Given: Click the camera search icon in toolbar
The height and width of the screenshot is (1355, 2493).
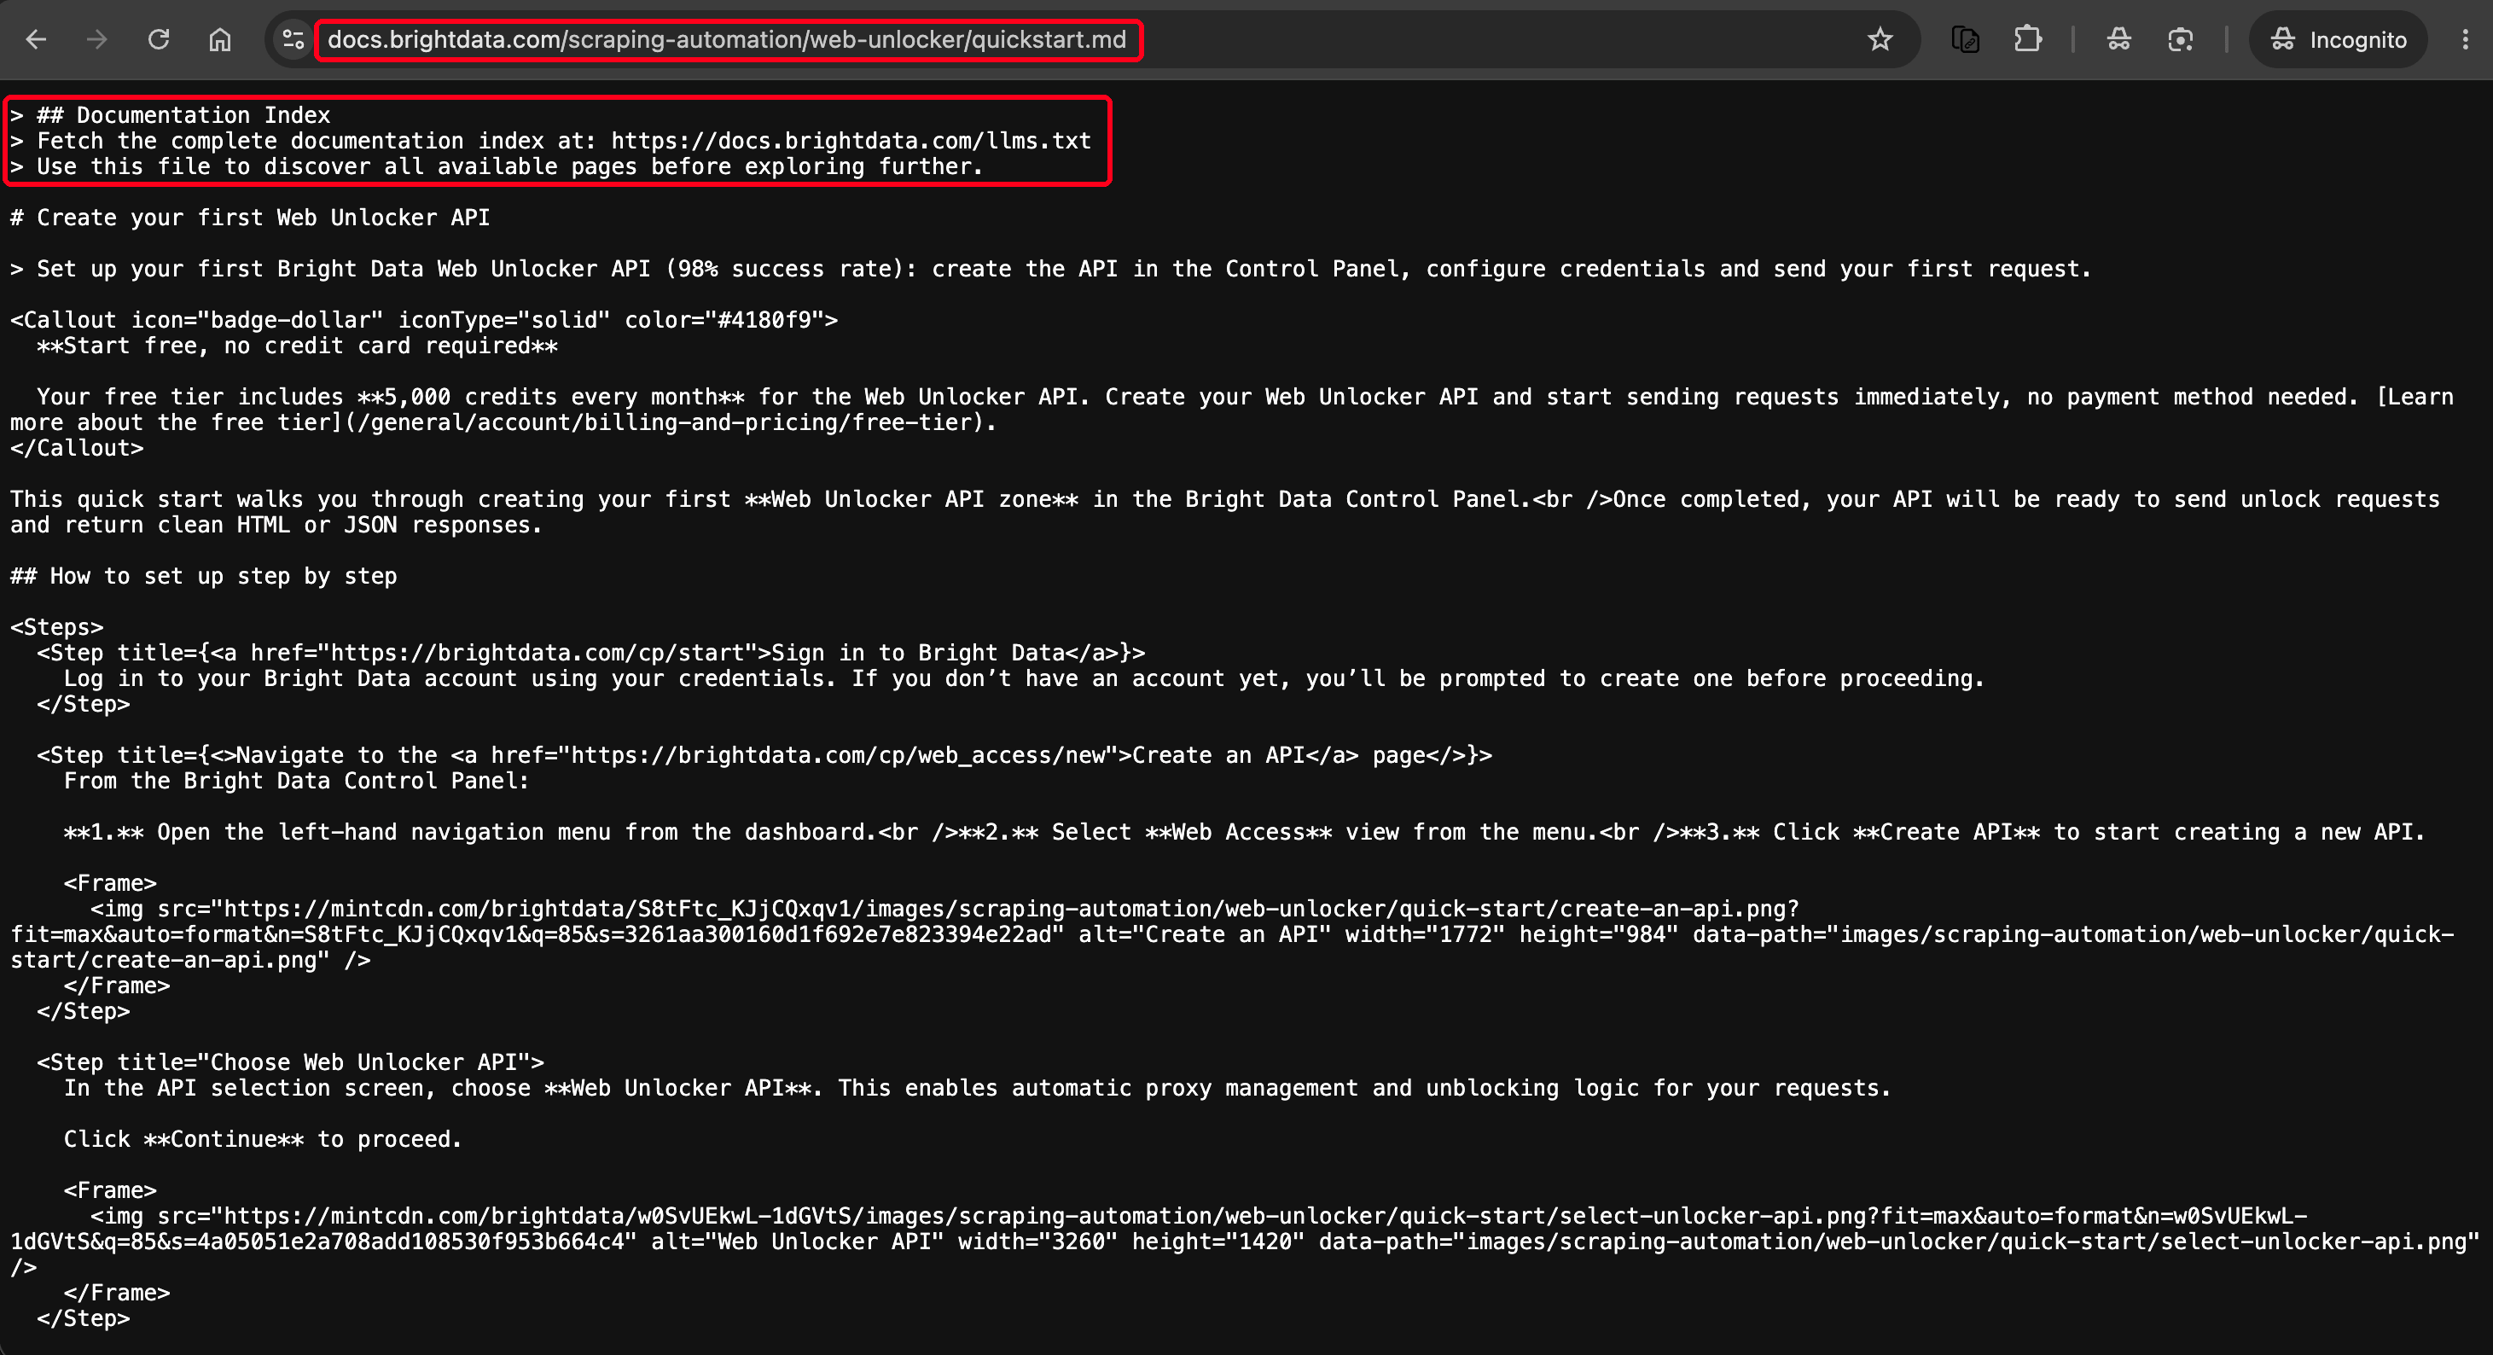Looking at the screenshot, I should pos(2181,40).
